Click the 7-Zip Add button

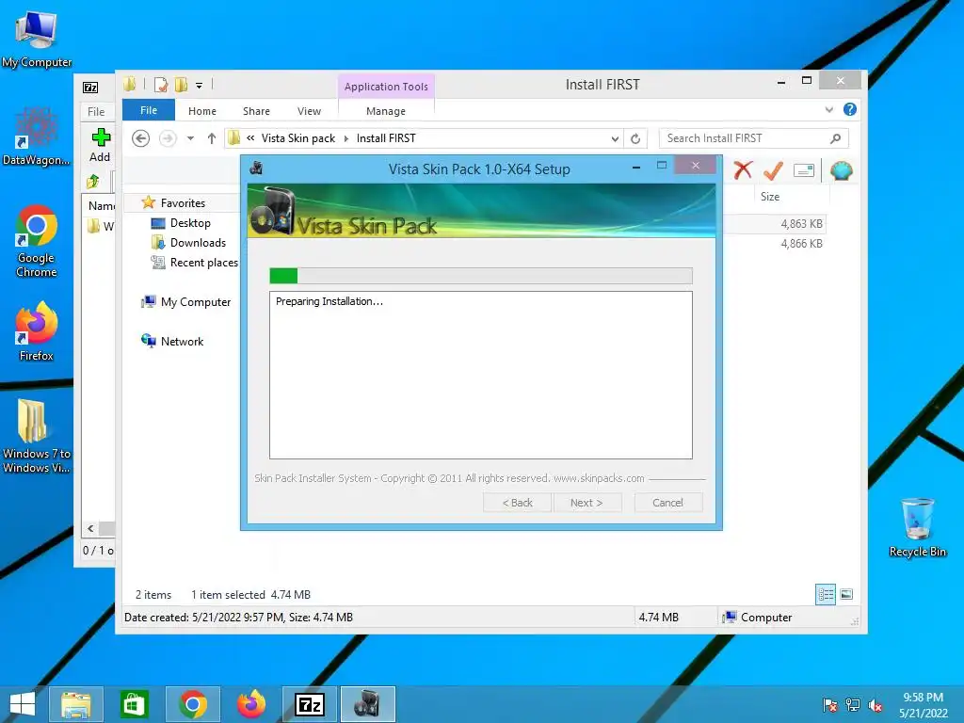(100, 145)
